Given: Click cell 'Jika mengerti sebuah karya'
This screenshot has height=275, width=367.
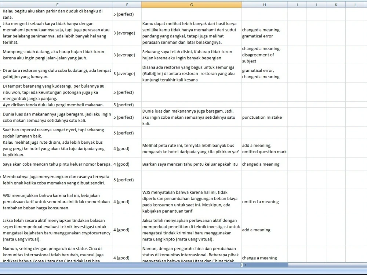Looking at the screenshot, I should click(x=57, y=33).
